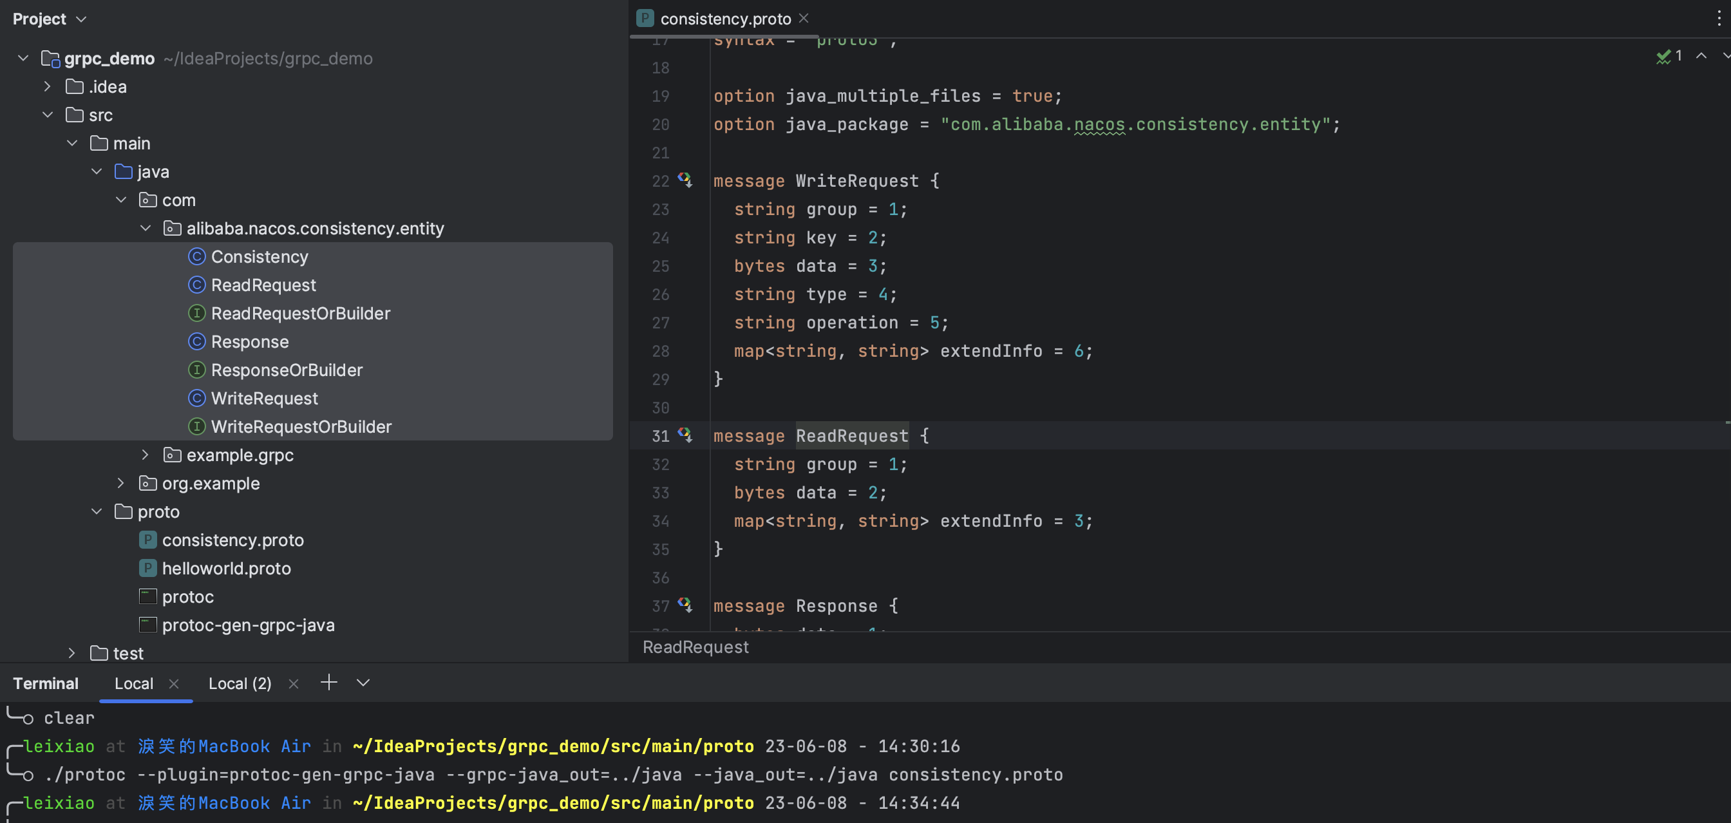Close the Local (2) terminal tab
The width and height of the screenshot is (1731, 823).
click(x=293, y=683)
